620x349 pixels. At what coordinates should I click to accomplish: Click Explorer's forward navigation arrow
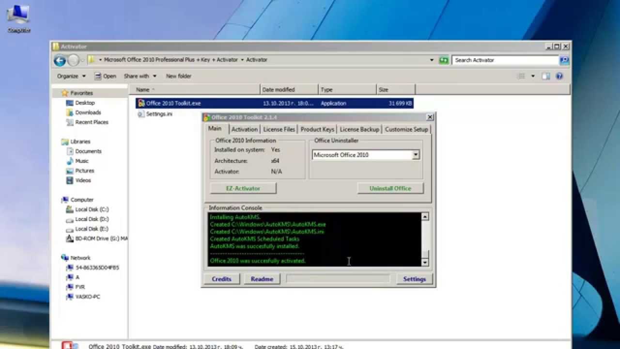click(x=73, y=61)
